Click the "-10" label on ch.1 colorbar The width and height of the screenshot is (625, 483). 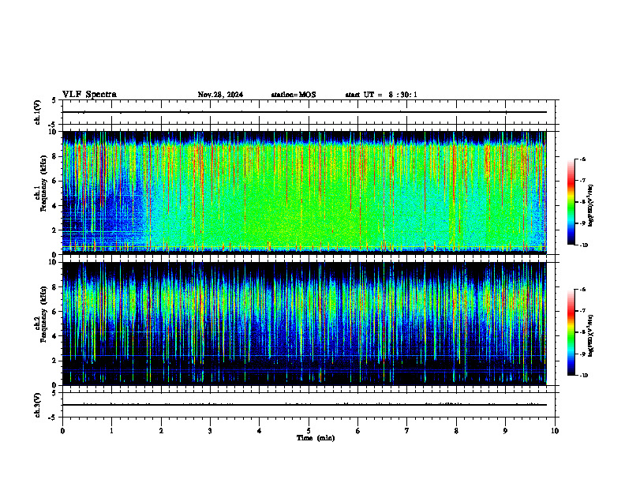583,245
